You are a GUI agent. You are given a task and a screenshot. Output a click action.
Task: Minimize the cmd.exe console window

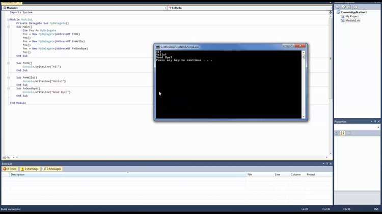click(x=285, y=46)
